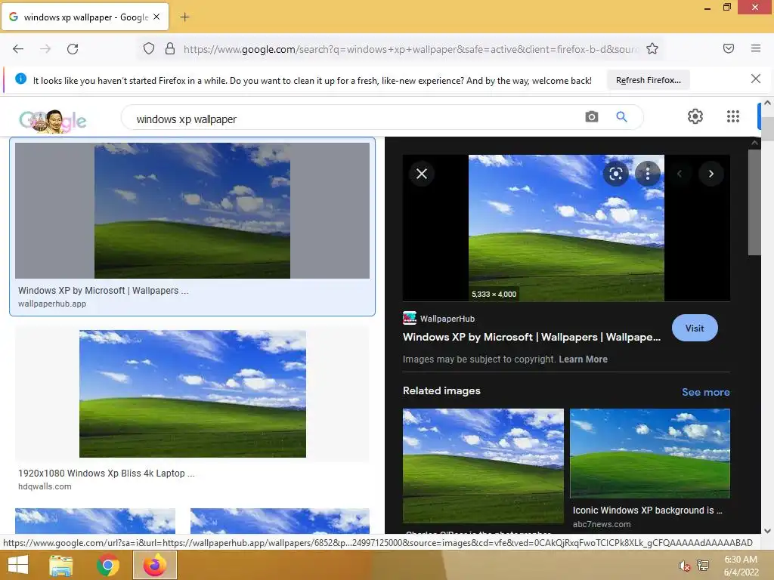Image resolution: width=774 pixels, height=580 pixels.
Task: Click the page vertical scrollbar thumb
Action: (768, 129)
